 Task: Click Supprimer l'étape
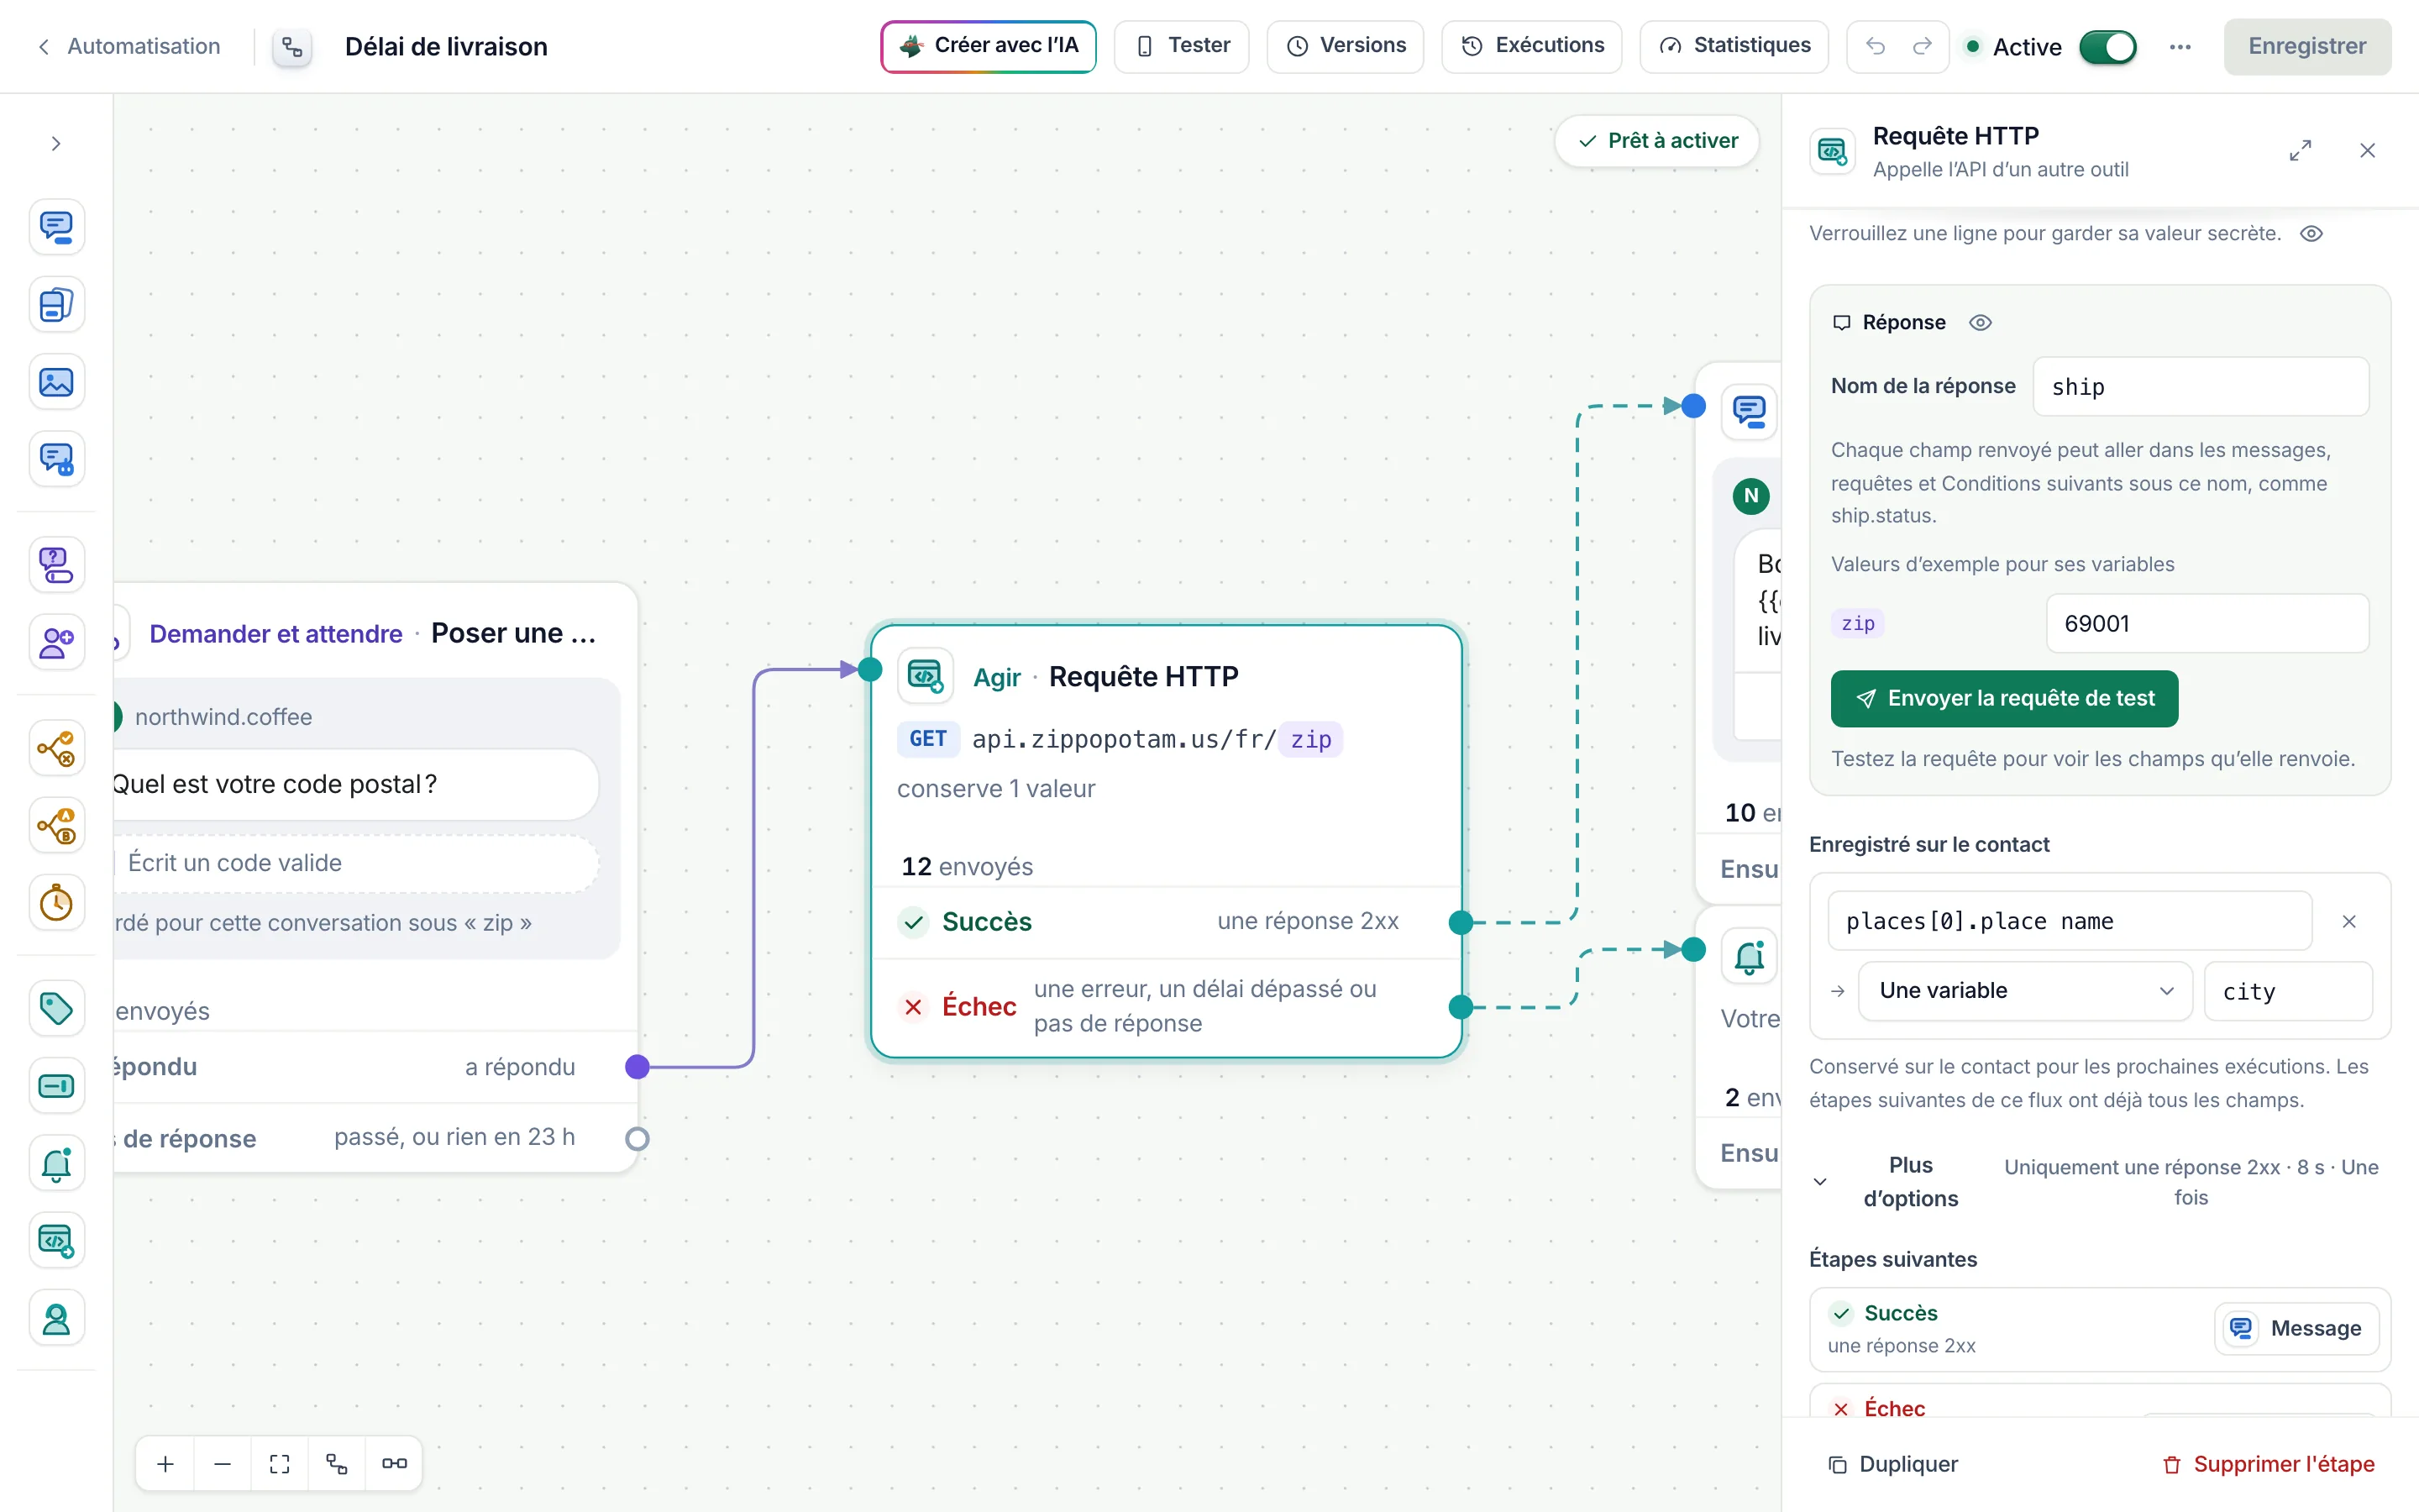click(x=2268, y=1465)
